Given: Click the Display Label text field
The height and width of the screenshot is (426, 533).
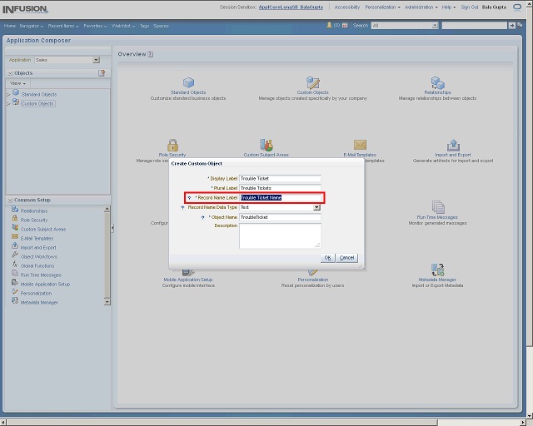Looking at the screenshot, I should pyautogui.click(x=280, y=179).
